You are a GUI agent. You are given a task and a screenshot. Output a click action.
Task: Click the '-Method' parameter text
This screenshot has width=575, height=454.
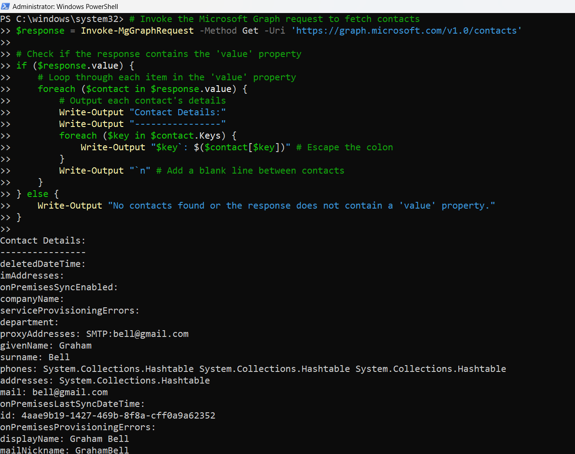tap(218, 31)
